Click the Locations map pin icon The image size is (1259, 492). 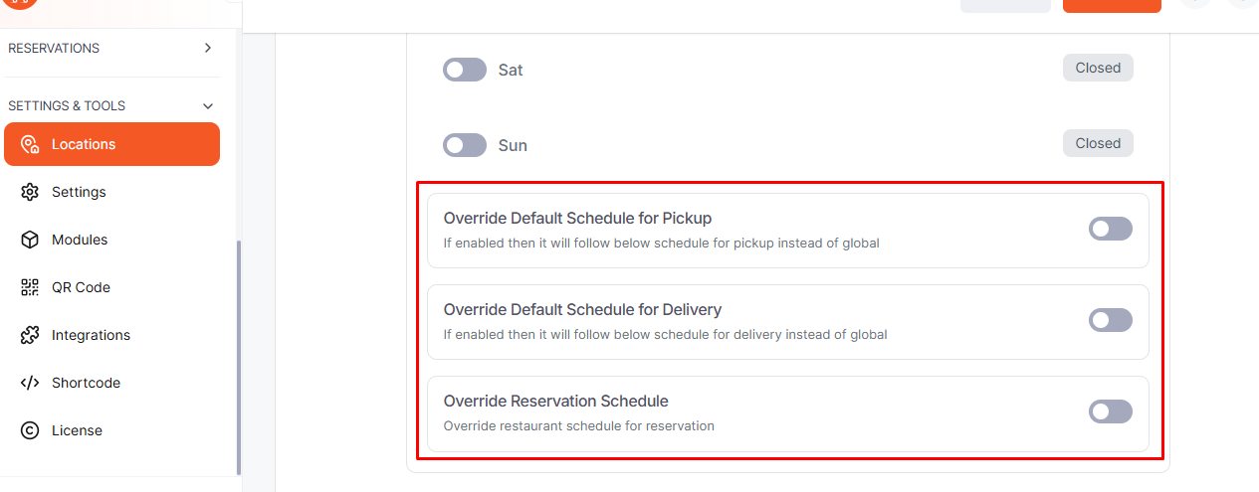tap(30, 144)
